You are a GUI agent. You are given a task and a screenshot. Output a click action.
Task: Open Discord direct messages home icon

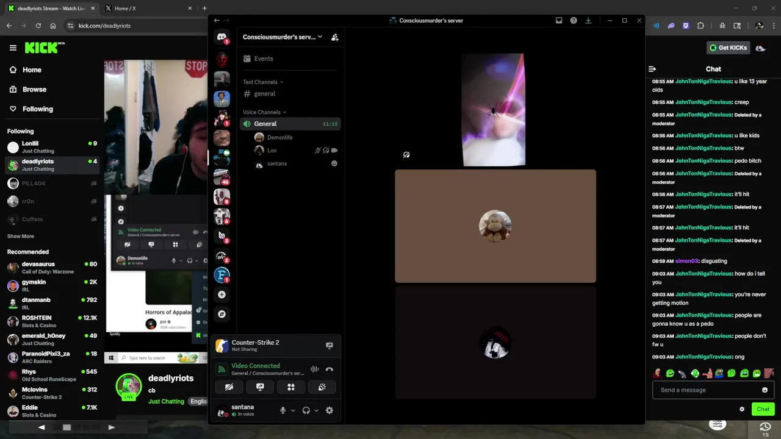tap(221, 37)
